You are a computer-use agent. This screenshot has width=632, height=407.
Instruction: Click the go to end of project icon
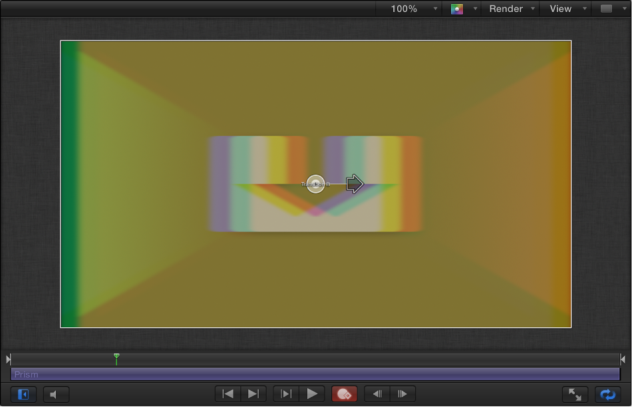tap(253, 394)
